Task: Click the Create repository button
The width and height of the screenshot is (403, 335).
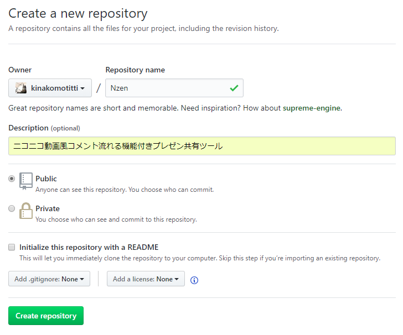Action: pos(46,316)
